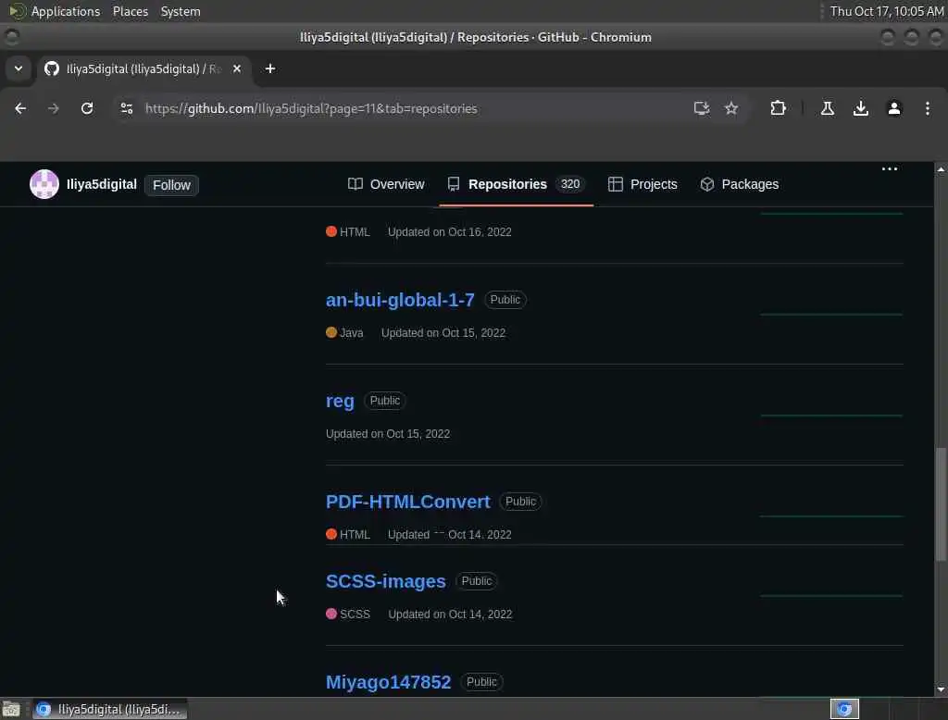
Task: Expand the tab search dropdown arrow
Action: coord(19,68)
